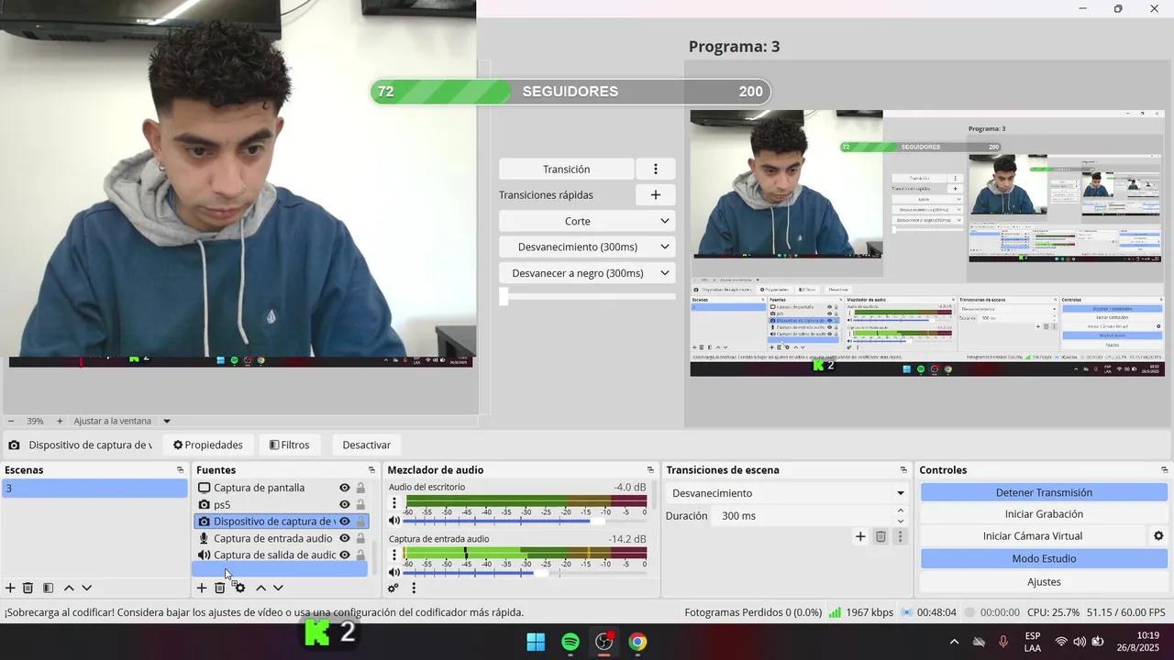Open advanced audio properties gears in Mezclador de audio
This screenshot has height=660, width=1174.
[x=393, y=588]
